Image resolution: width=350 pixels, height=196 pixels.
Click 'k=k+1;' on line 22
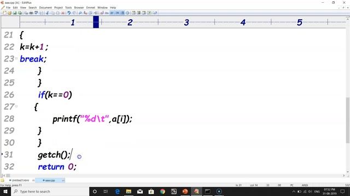tap(34, 47)
